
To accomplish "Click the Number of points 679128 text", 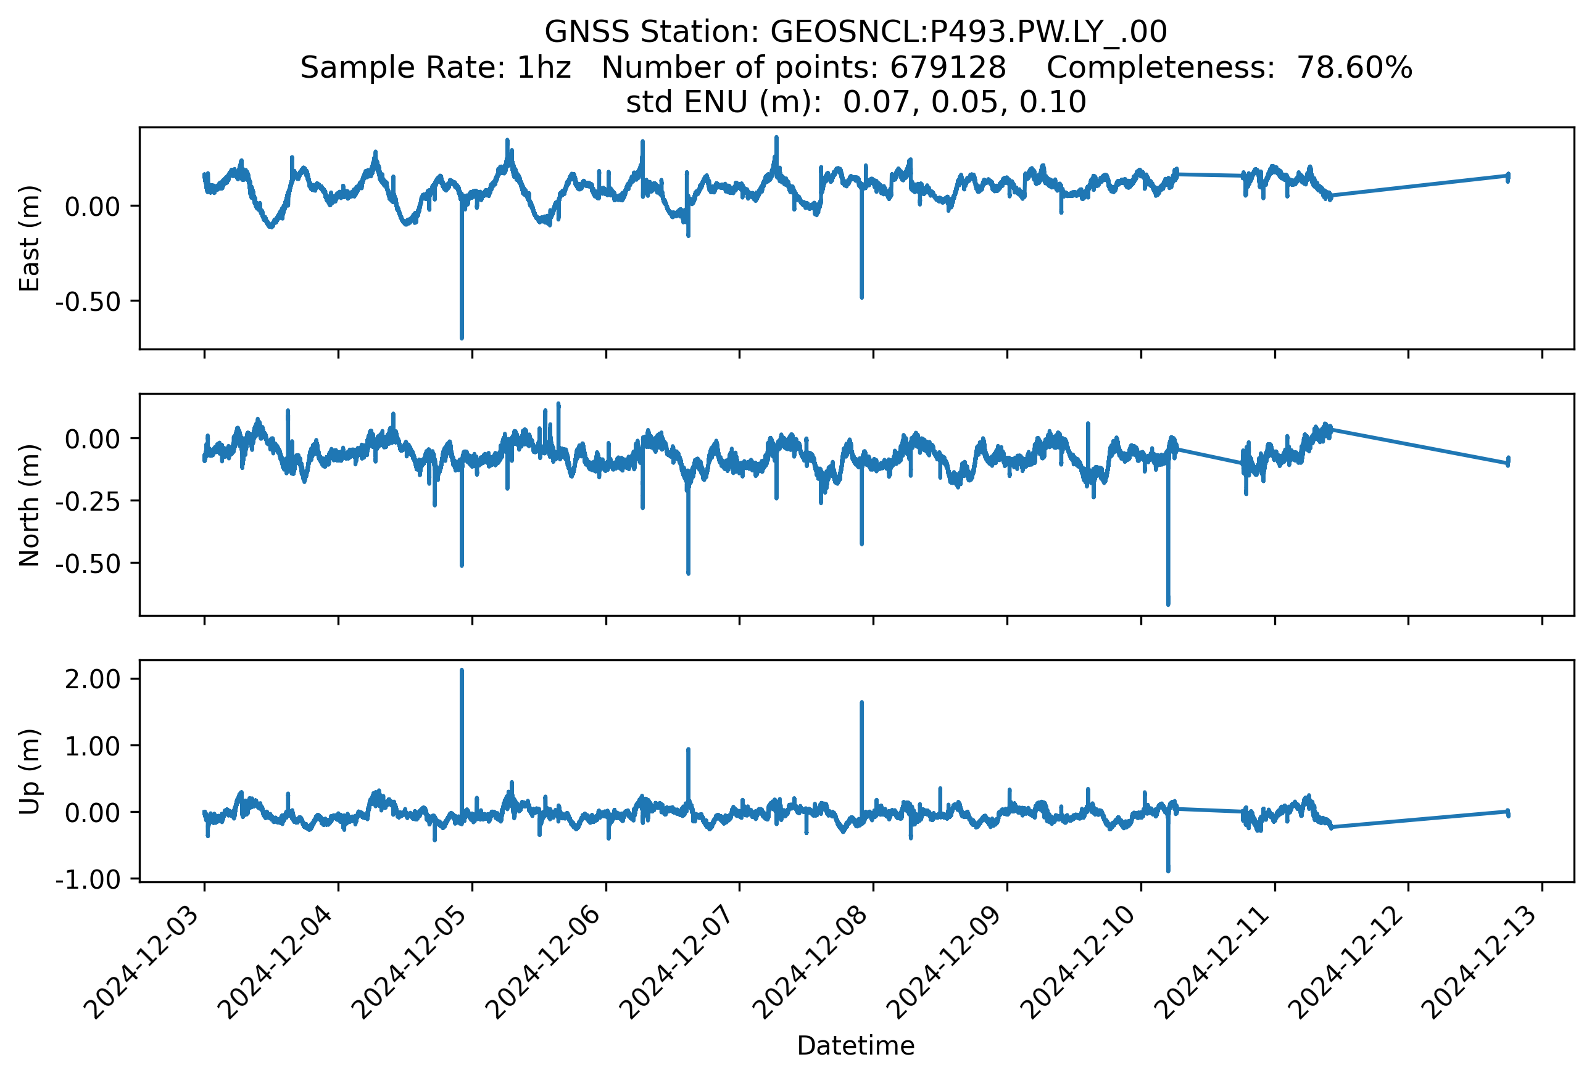I will tap(803, 68).
